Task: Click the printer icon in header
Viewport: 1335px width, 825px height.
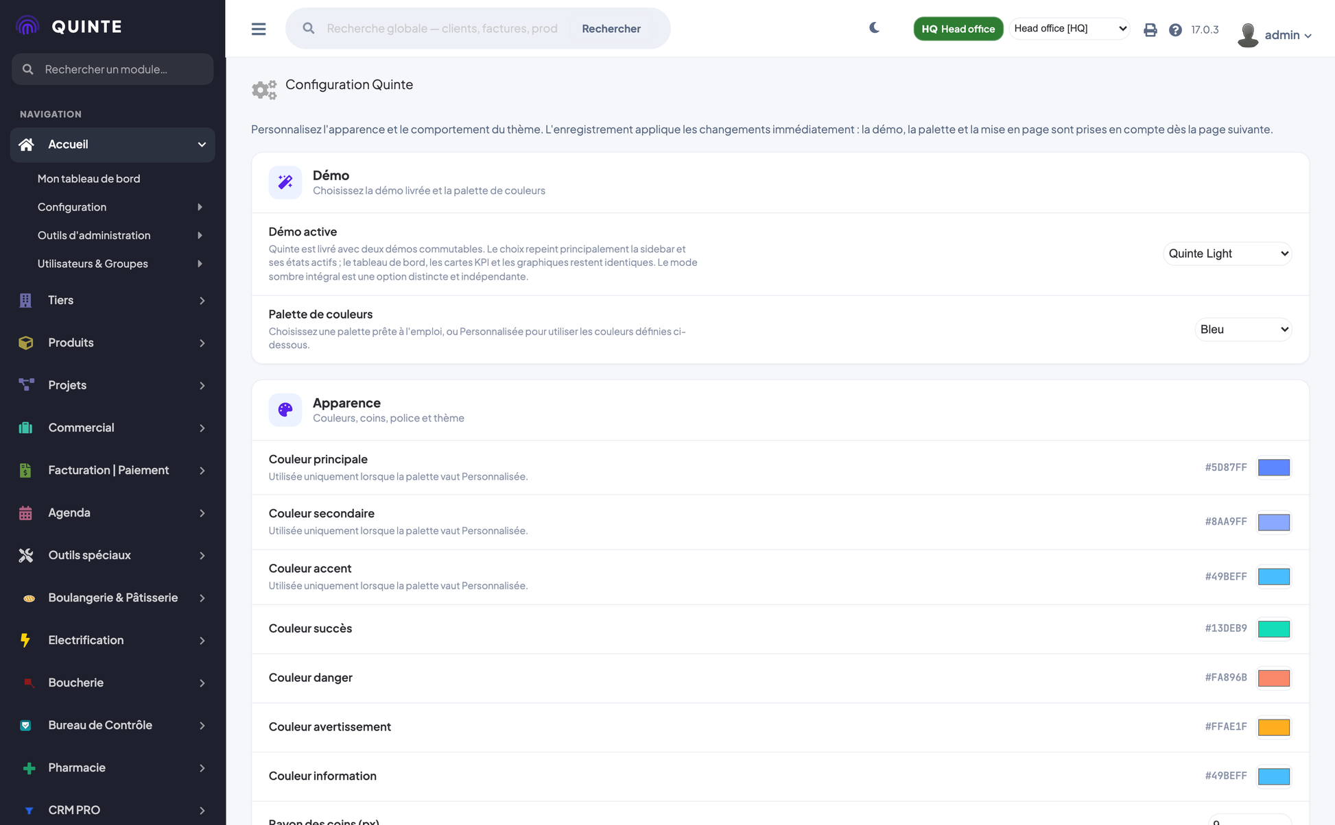Action: pyautogui.click(x=1150, y=29)
